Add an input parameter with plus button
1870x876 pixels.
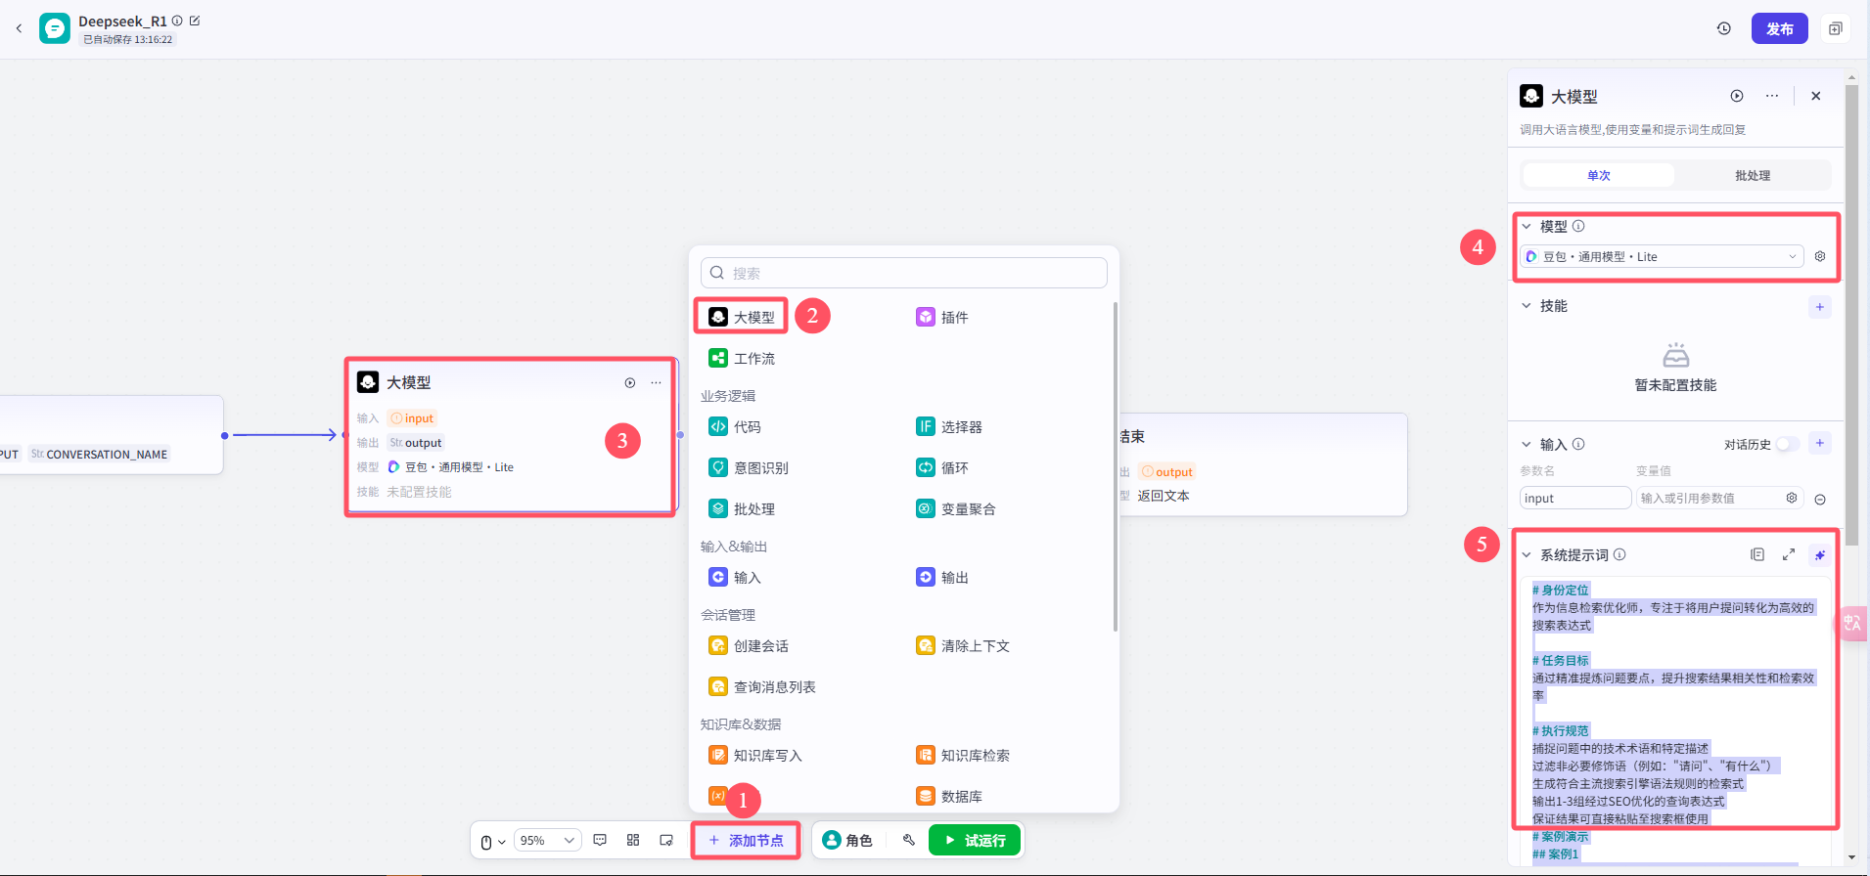(1820, 443)
